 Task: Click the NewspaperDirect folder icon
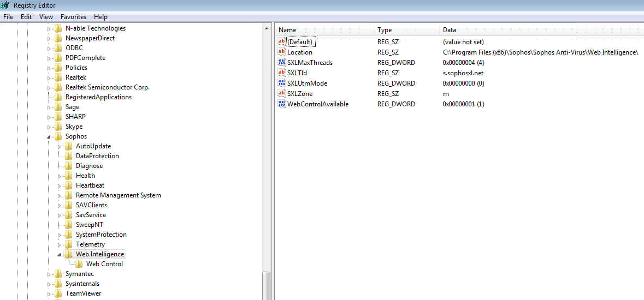(58, 38)
